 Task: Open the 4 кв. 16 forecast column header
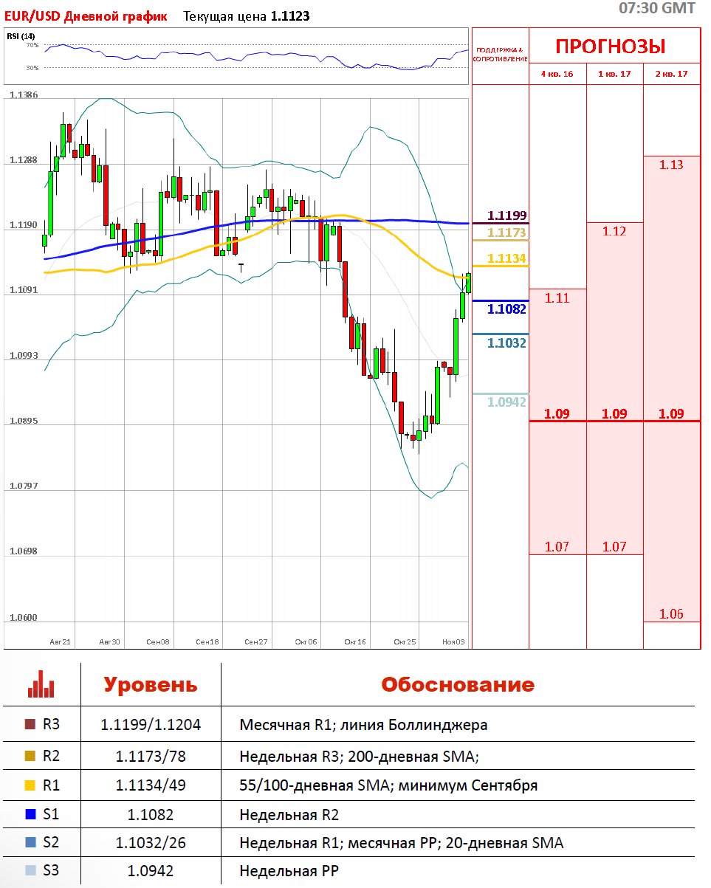tap(557, 74)
